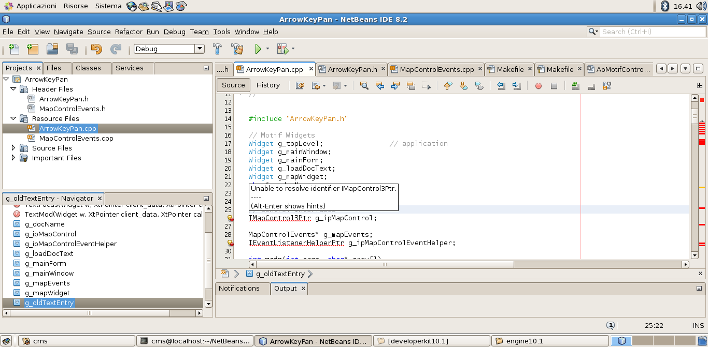
Task: Click the Shift Line Right icon
Action: [x=517, y=86]
